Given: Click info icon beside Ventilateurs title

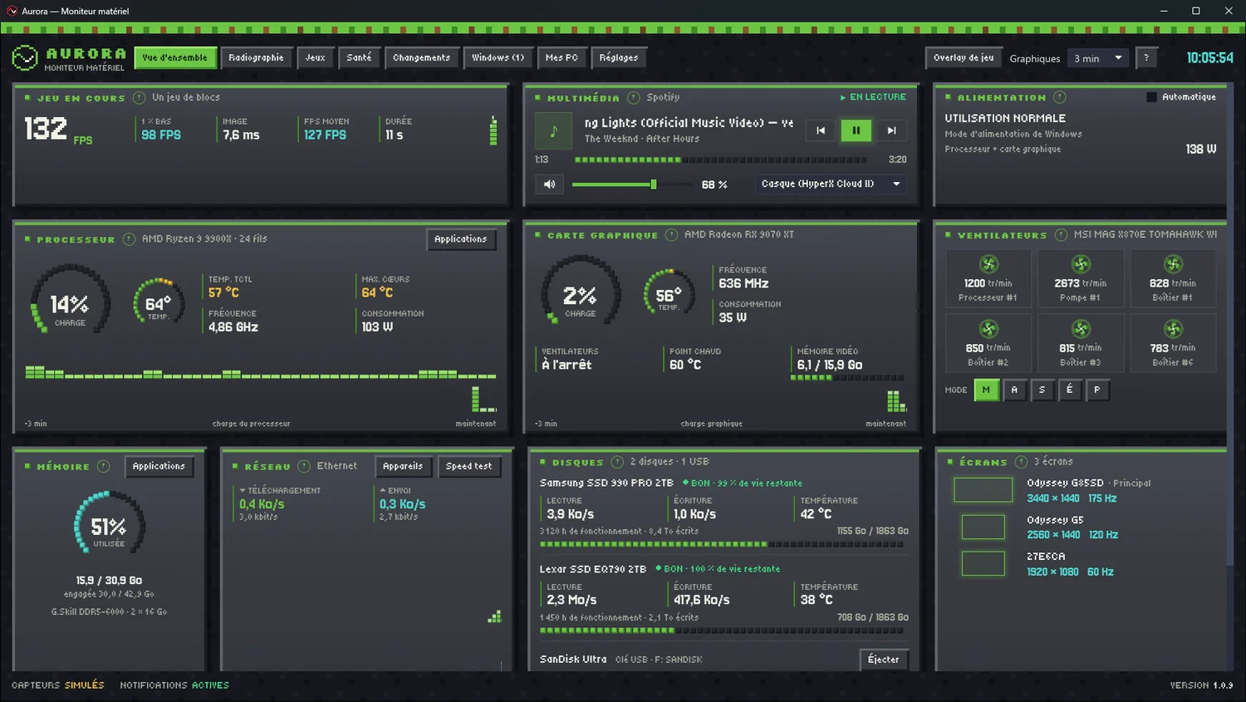Looking at the screenshot, I should pyautogui.click(x=1061, y=235).
